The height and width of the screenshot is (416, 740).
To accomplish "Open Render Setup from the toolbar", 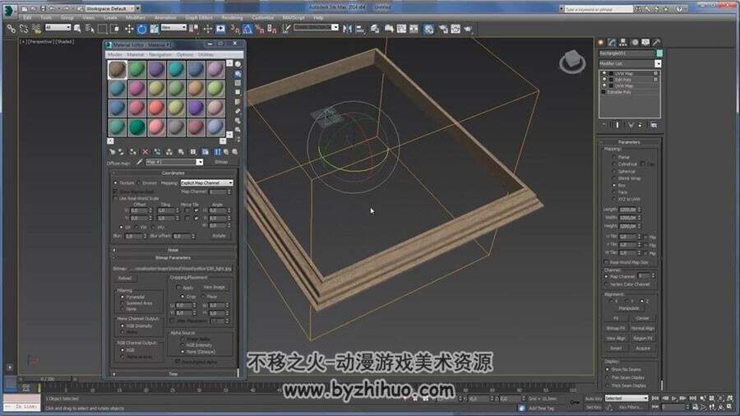I will (443, 29).
